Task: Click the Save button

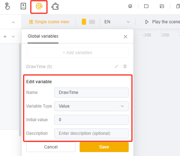Action: pos(104,147)
